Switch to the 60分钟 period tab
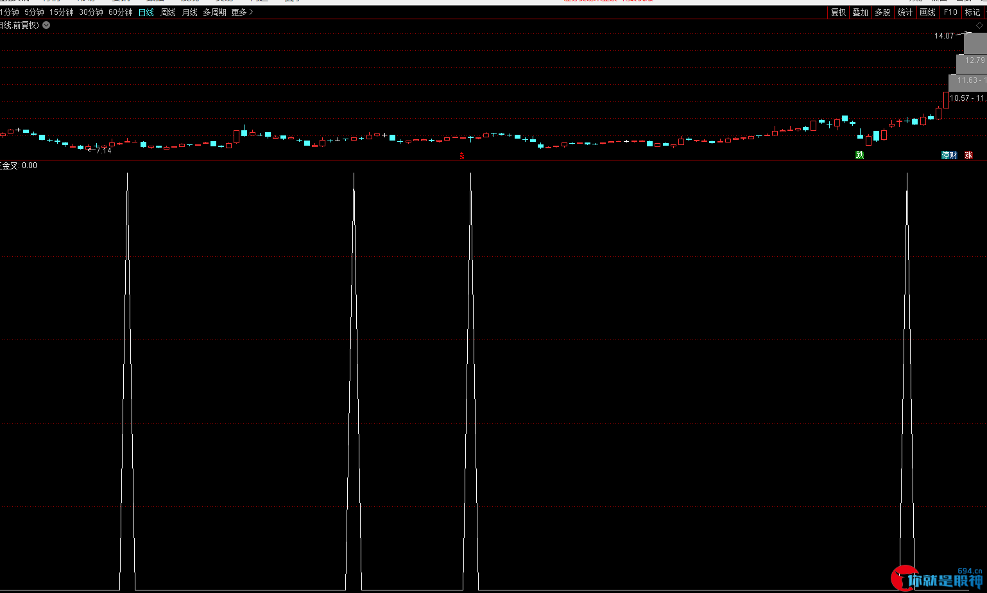The width and height of the screenshot is (987, 593). (121, 12)
